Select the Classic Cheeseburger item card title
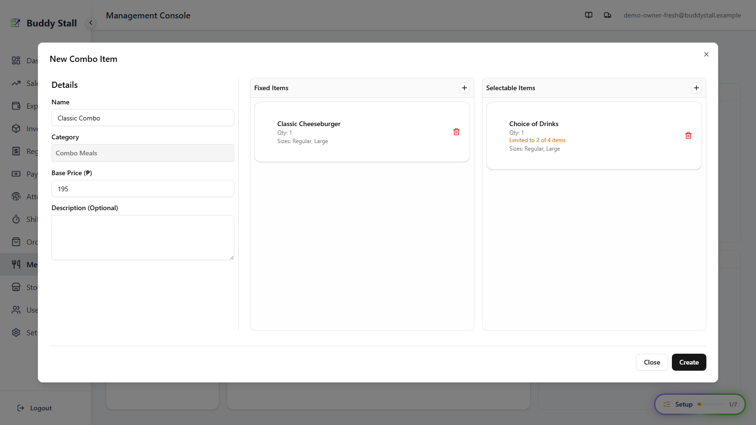Viewport: 756px width, 425px height. (x=309, y=124)
